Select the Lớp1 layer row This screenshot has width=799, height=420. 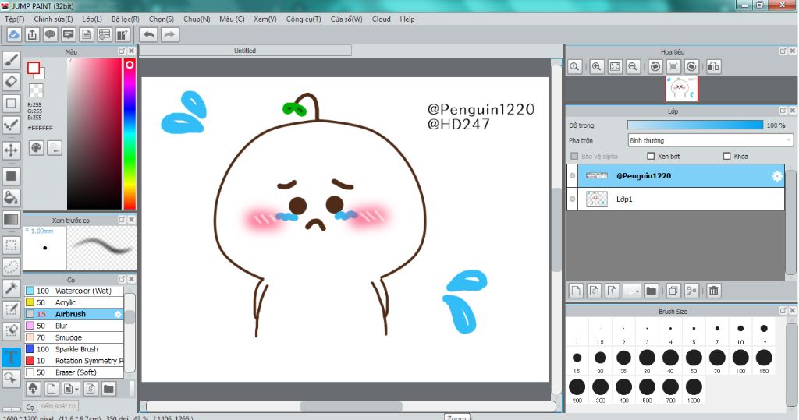point(676,199)
